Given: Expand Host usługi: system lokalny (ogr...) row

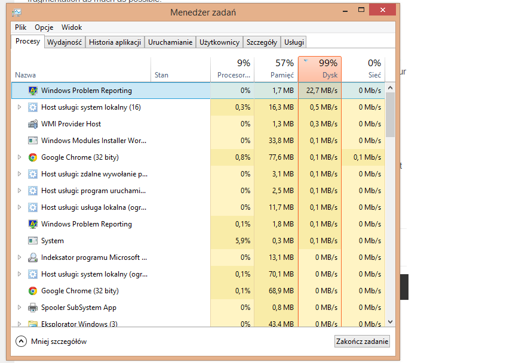Looking at the screenshot, I should 20,274.
